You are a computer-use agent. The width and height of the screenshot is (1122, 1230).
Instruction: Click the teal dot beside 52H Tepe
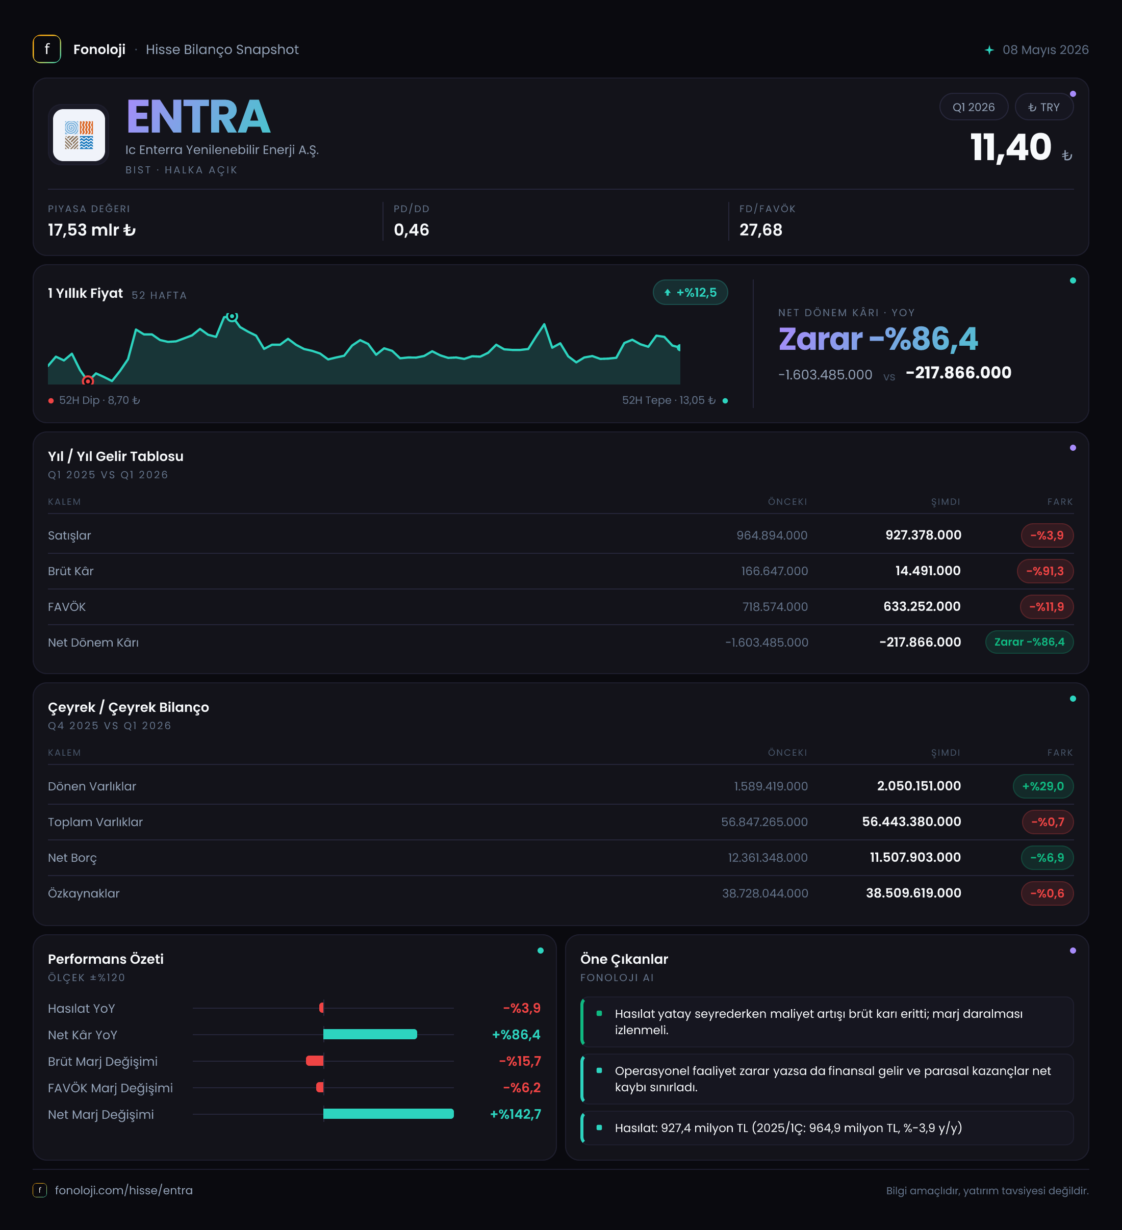[725, 401]
